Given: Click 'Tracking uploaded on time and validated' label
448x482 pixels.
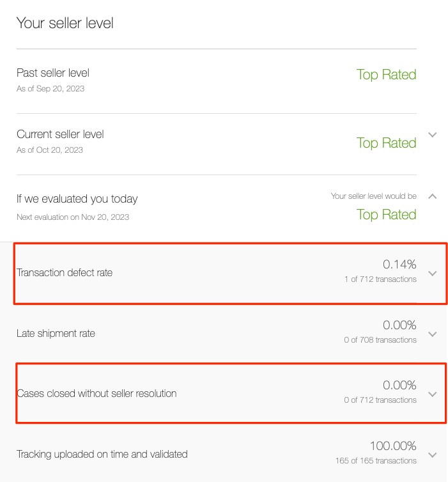Looking at the screenshot, I should (x=102, y=455).
